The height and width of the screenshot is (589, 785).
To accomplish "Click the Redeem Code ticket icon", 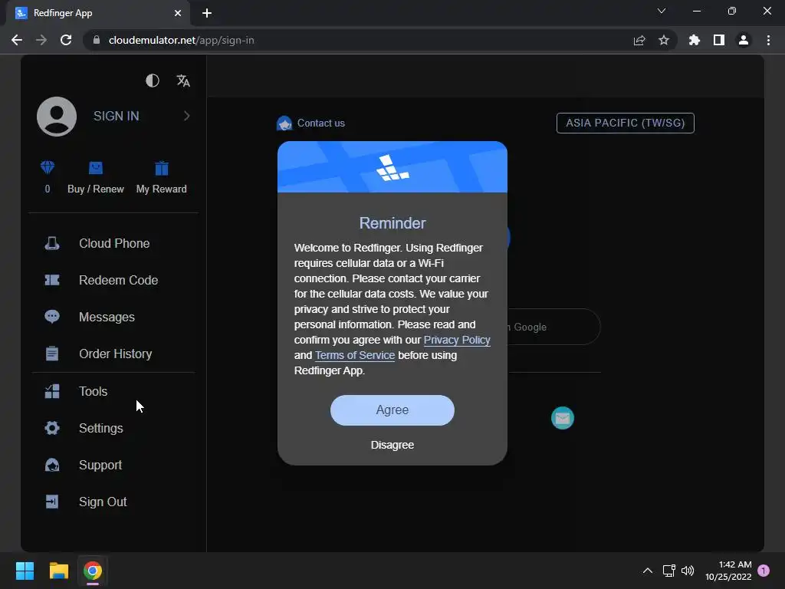I will [x=52, y=280].
